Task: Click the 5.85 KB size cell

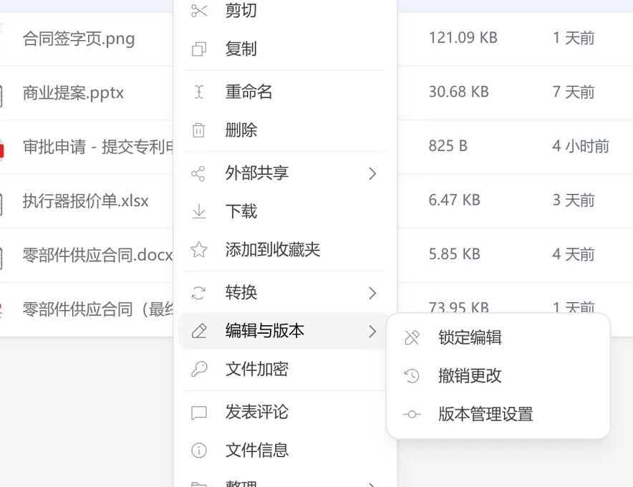Action: [454, 254]
